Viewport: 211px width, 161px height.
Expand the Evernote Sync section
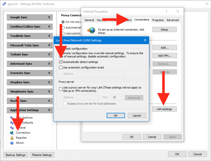pos(30,73)
